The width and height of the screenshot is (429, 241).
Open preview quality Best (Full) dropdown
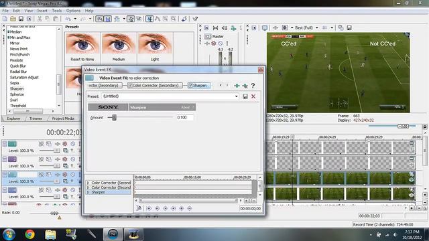click(317, 27)
